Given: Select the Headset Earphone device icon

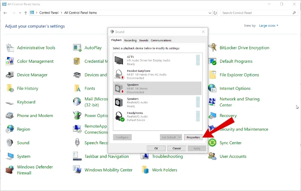Looking at the screenshot, I should 119,74.
